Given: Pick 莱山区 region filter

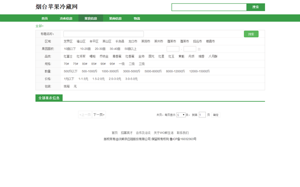Looking at the screenshot, I should click(x=107, y=41).
